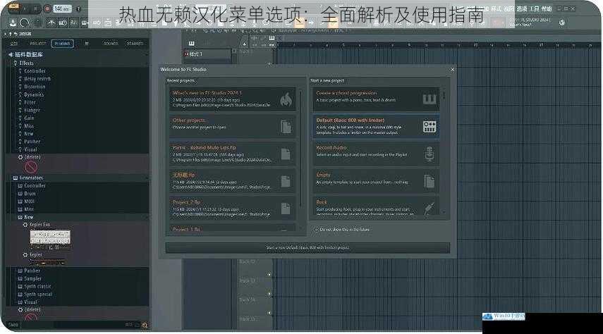Click the Kepler Exo preview thumbnail

tap(50, 237)
